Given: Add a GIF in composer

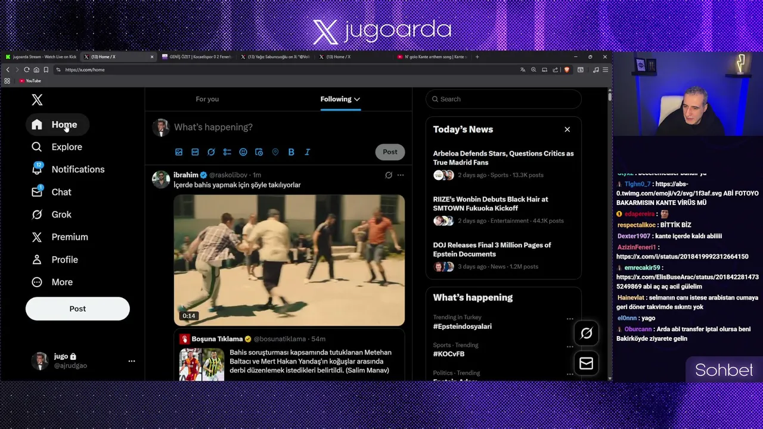Looking at the screenshot, I should point(195,152).
